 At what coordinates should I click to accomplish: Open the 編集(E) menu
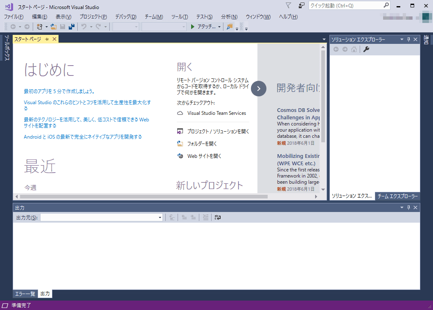point(39,16)
